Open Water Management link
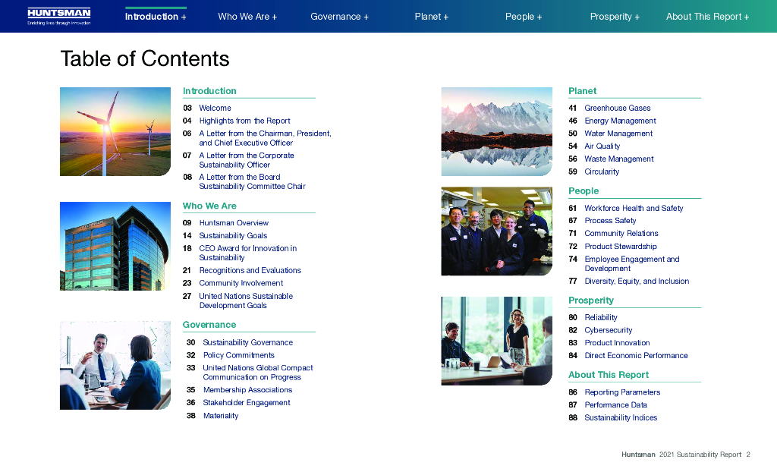This screenshot has height=472, width=777. (x=618, y=134)
